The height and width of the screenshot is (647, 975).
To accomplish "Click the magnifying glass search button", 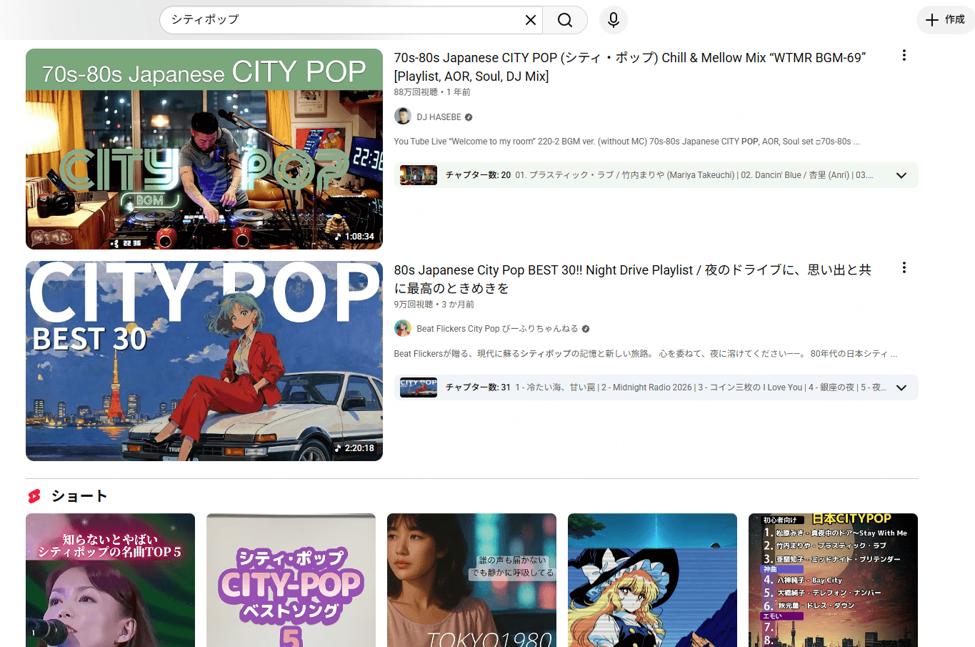I will (565, 20).
